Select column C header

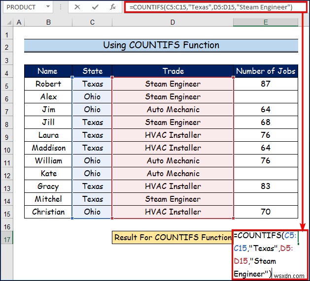pyautogui.click(x=92, y=22)
